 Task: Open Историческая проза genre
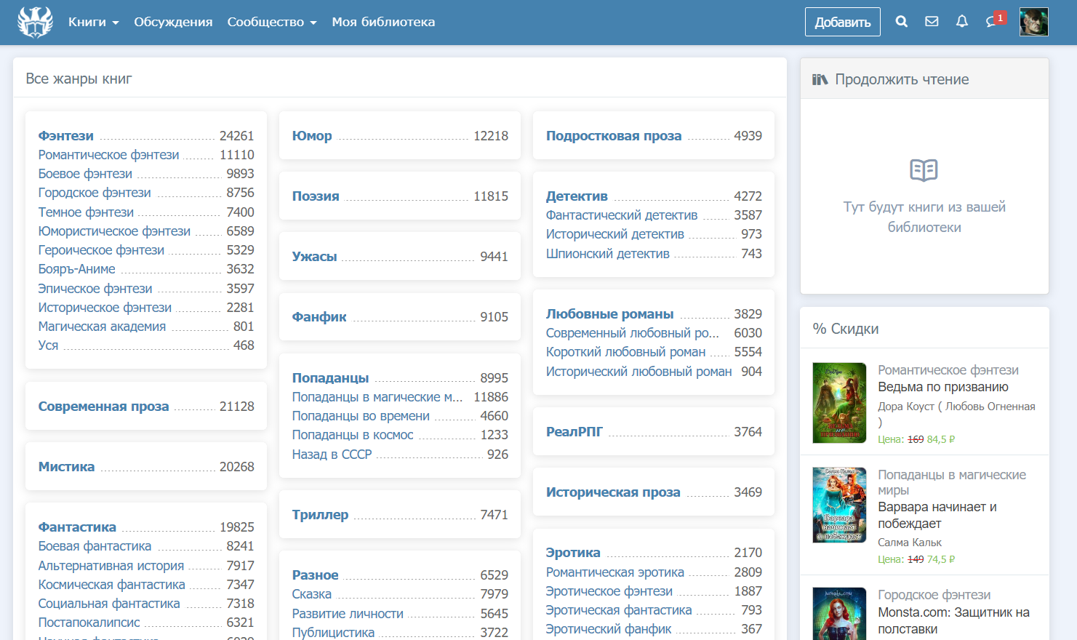click(x=613, y=492)
